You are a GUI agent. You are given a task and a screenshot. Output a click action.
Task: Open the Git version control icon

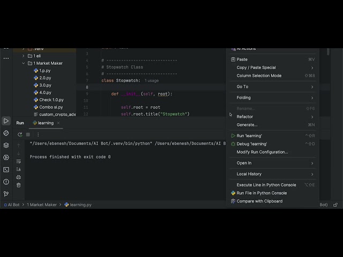6,194
